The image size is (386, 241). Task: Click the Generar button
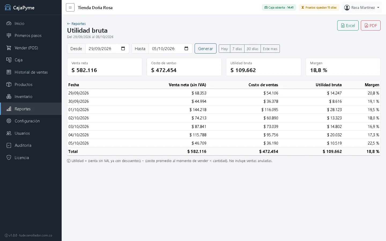click(x=205, y=48)
